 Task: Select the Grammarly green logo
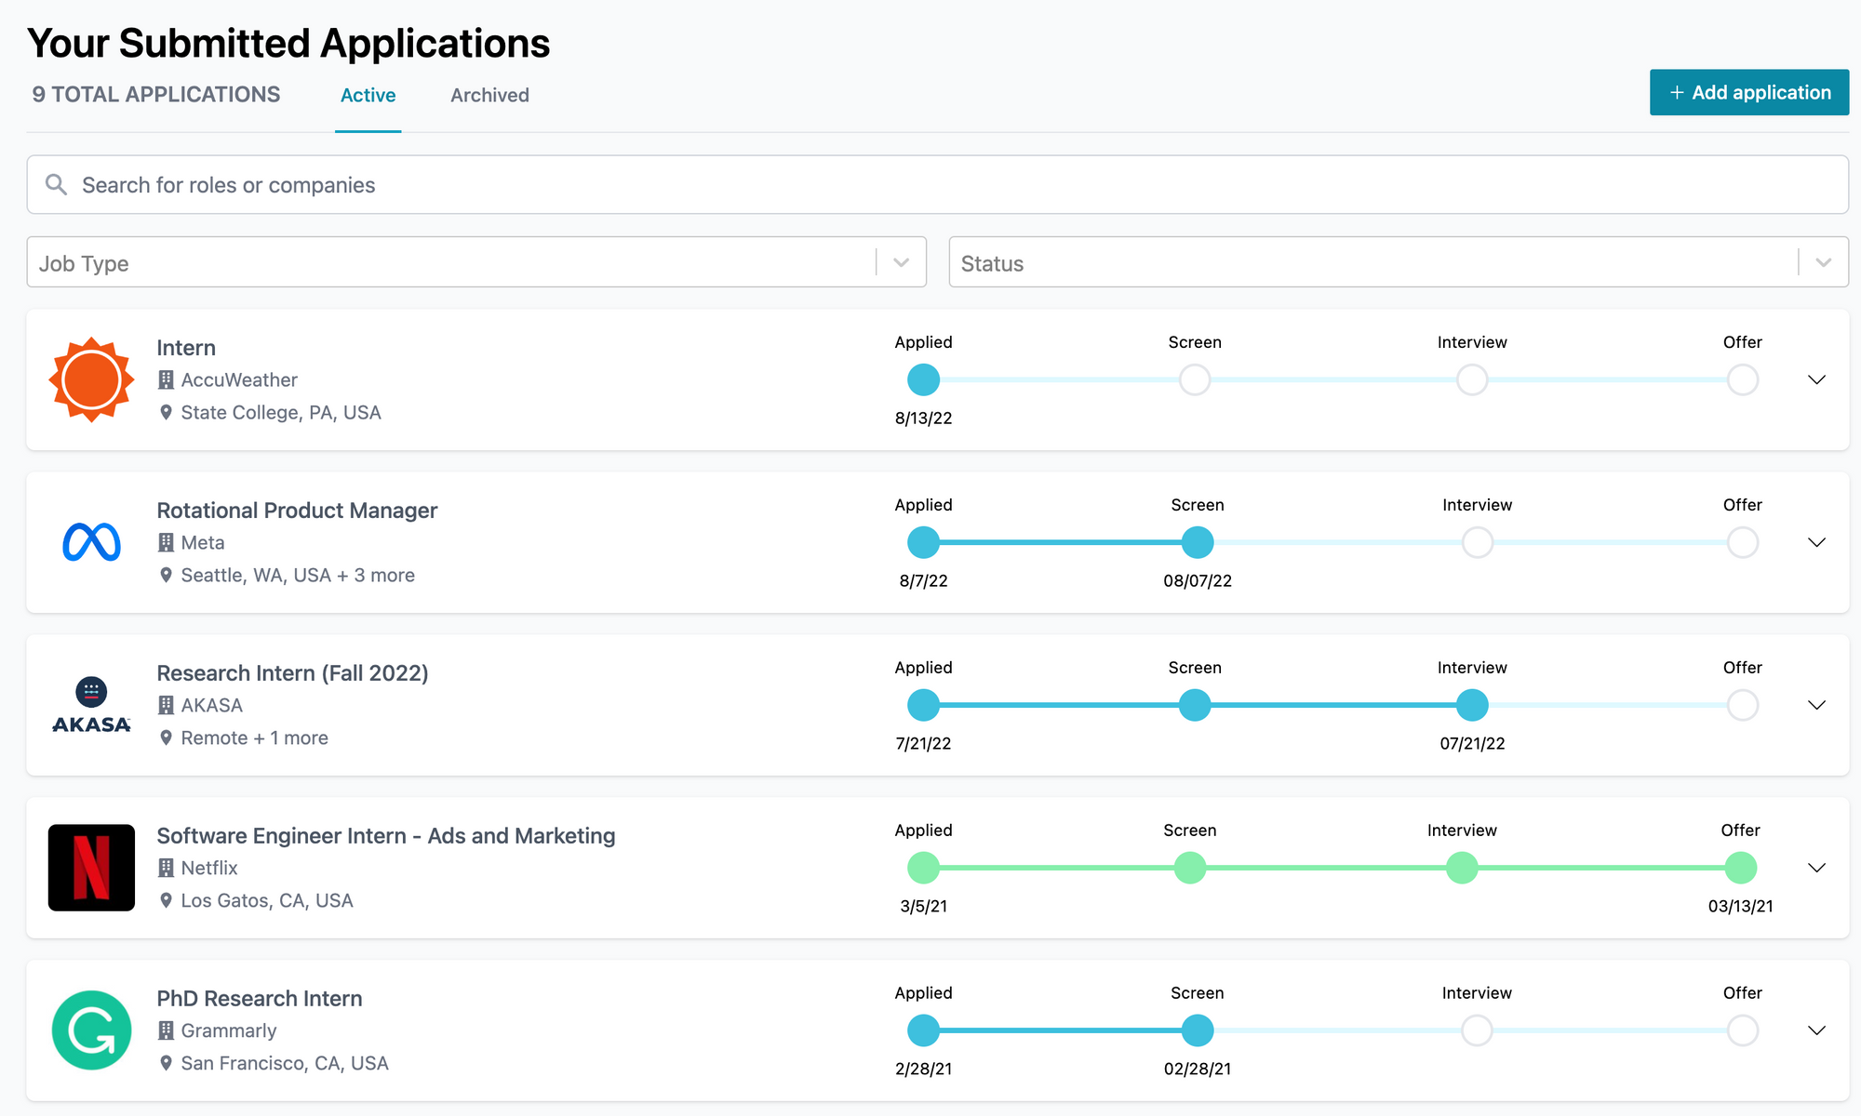coord(90,1030)
